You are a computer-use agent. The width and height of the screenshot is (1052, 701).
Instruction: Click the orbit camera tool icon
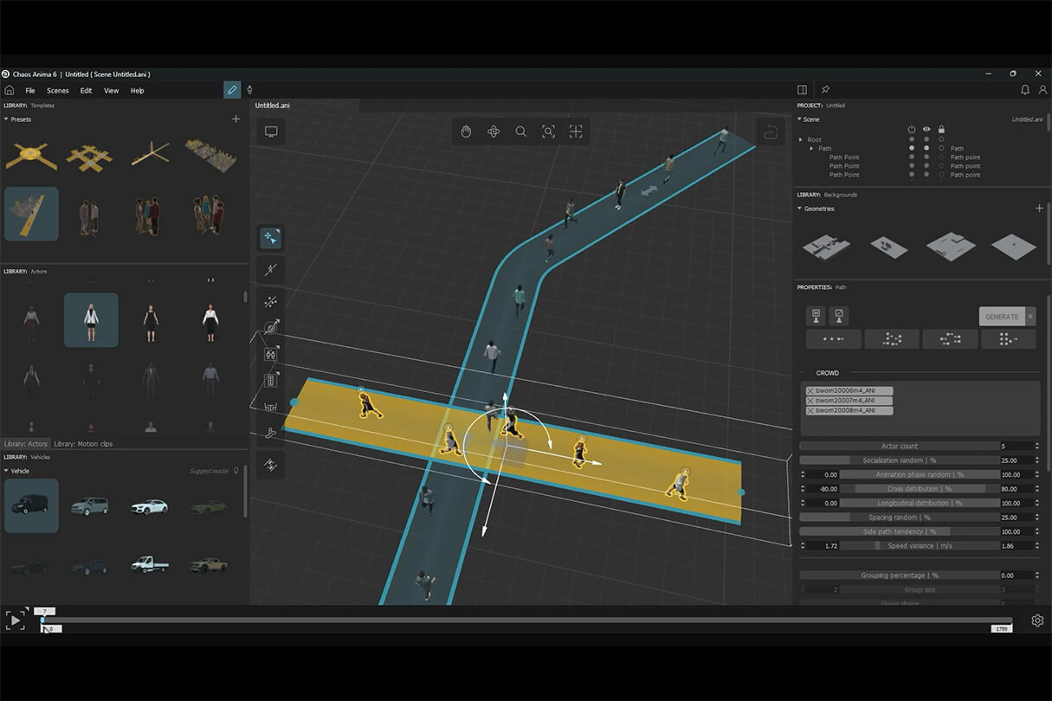pyautogui.click(x=494, y=132)
